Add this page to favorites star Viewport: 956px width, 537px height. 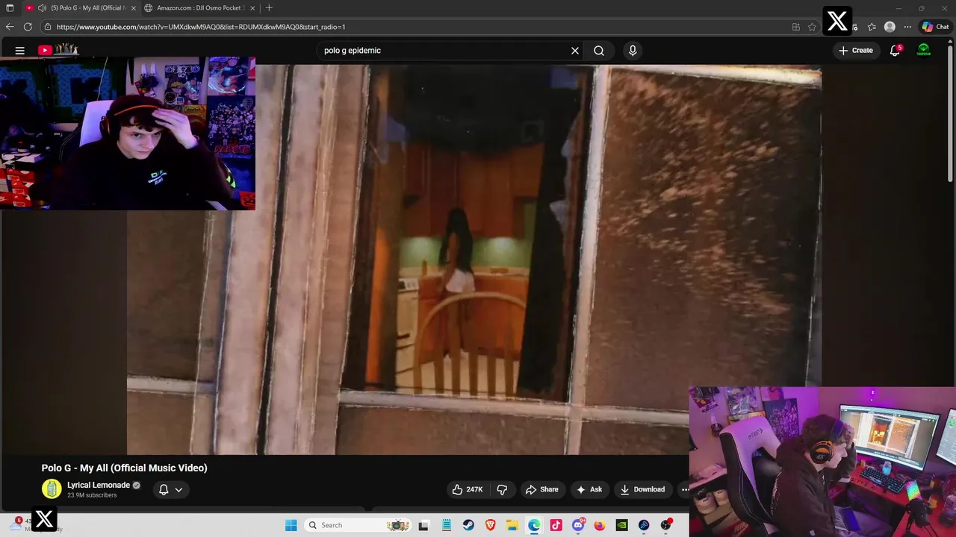[x=812, y=27]
